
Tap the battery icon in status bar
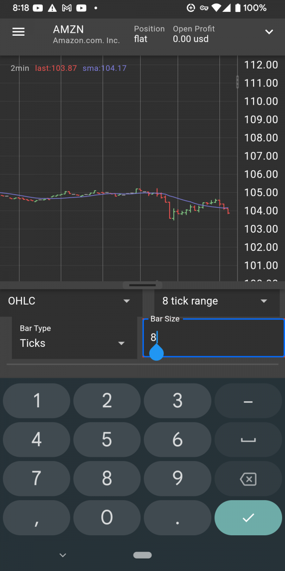237,8
